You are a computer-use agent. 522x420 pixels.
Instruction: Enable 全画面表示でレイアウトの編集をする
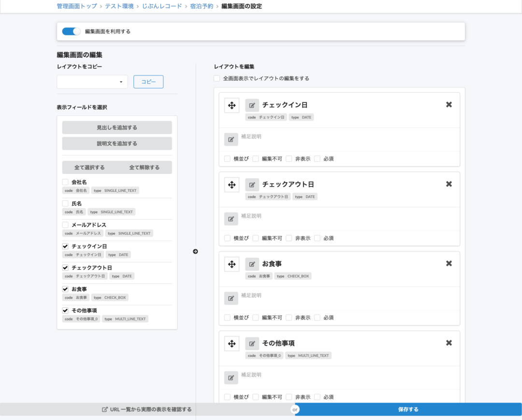pyautogui.click(x=217, y=78)
